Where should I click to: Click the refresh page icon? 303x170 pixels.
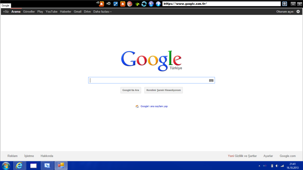pos(144,4)
